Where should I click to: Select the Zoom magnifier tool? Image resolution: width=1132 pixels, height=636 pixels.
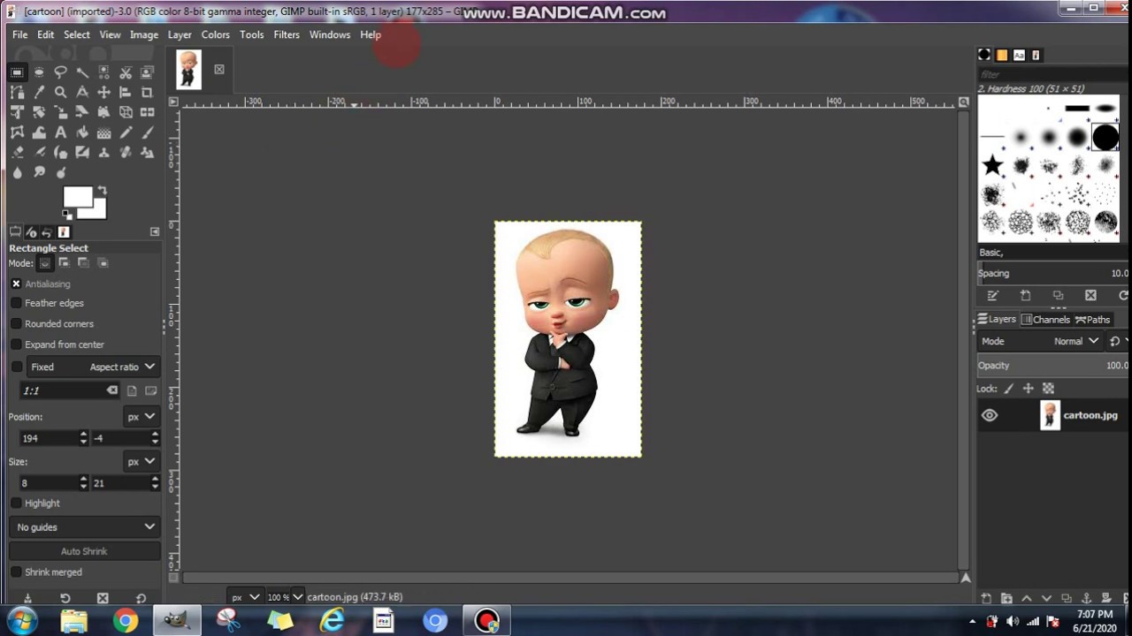pos(61,92)
